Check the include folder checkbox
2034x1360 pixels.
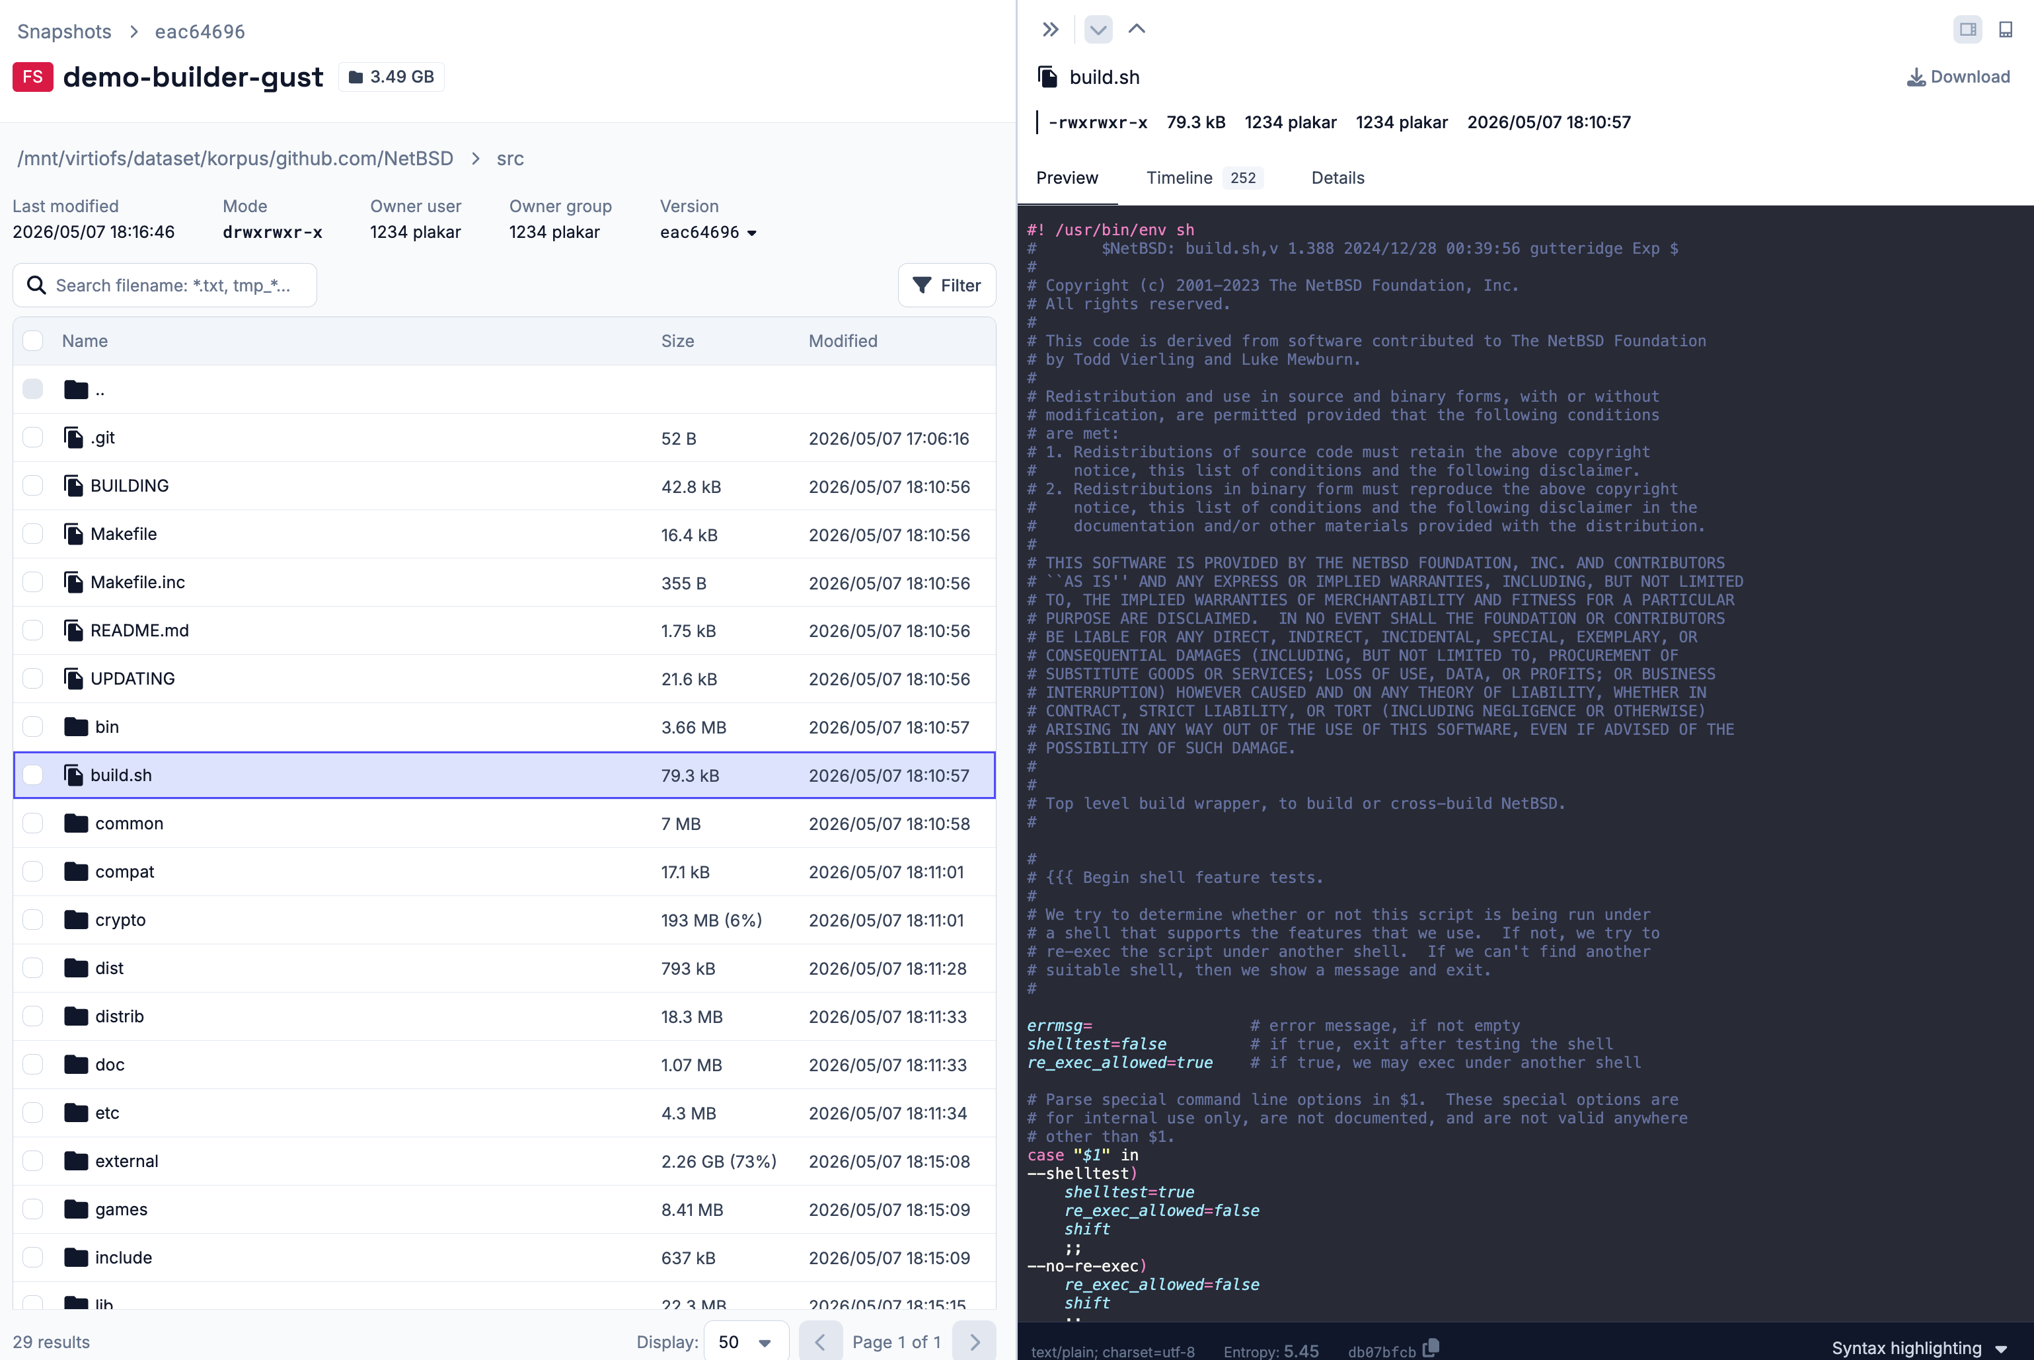33,1258
